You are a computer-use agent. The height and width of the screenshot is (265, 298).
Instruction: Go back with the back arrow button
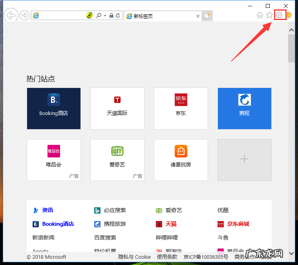(x=11, y=15)
